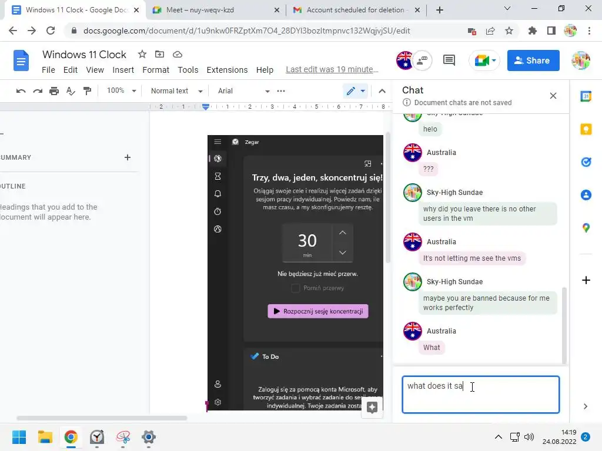Click the Show chat icon near avatar
The image size is (602, 451).
coord(422,60)
